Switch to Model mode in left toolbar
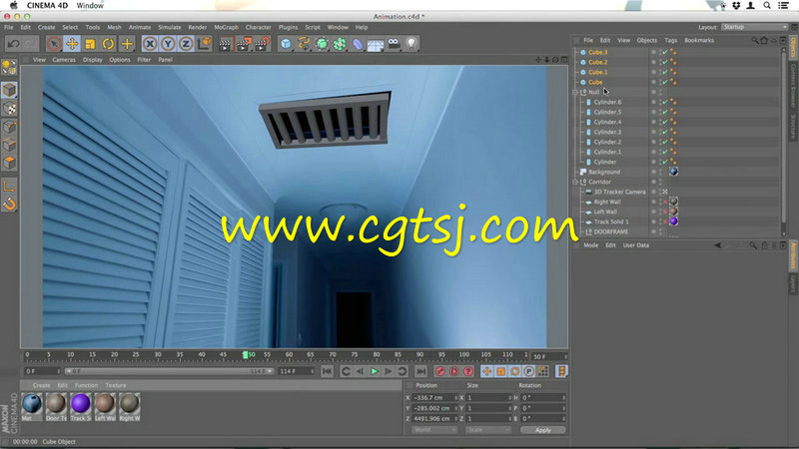 point(9,90)
